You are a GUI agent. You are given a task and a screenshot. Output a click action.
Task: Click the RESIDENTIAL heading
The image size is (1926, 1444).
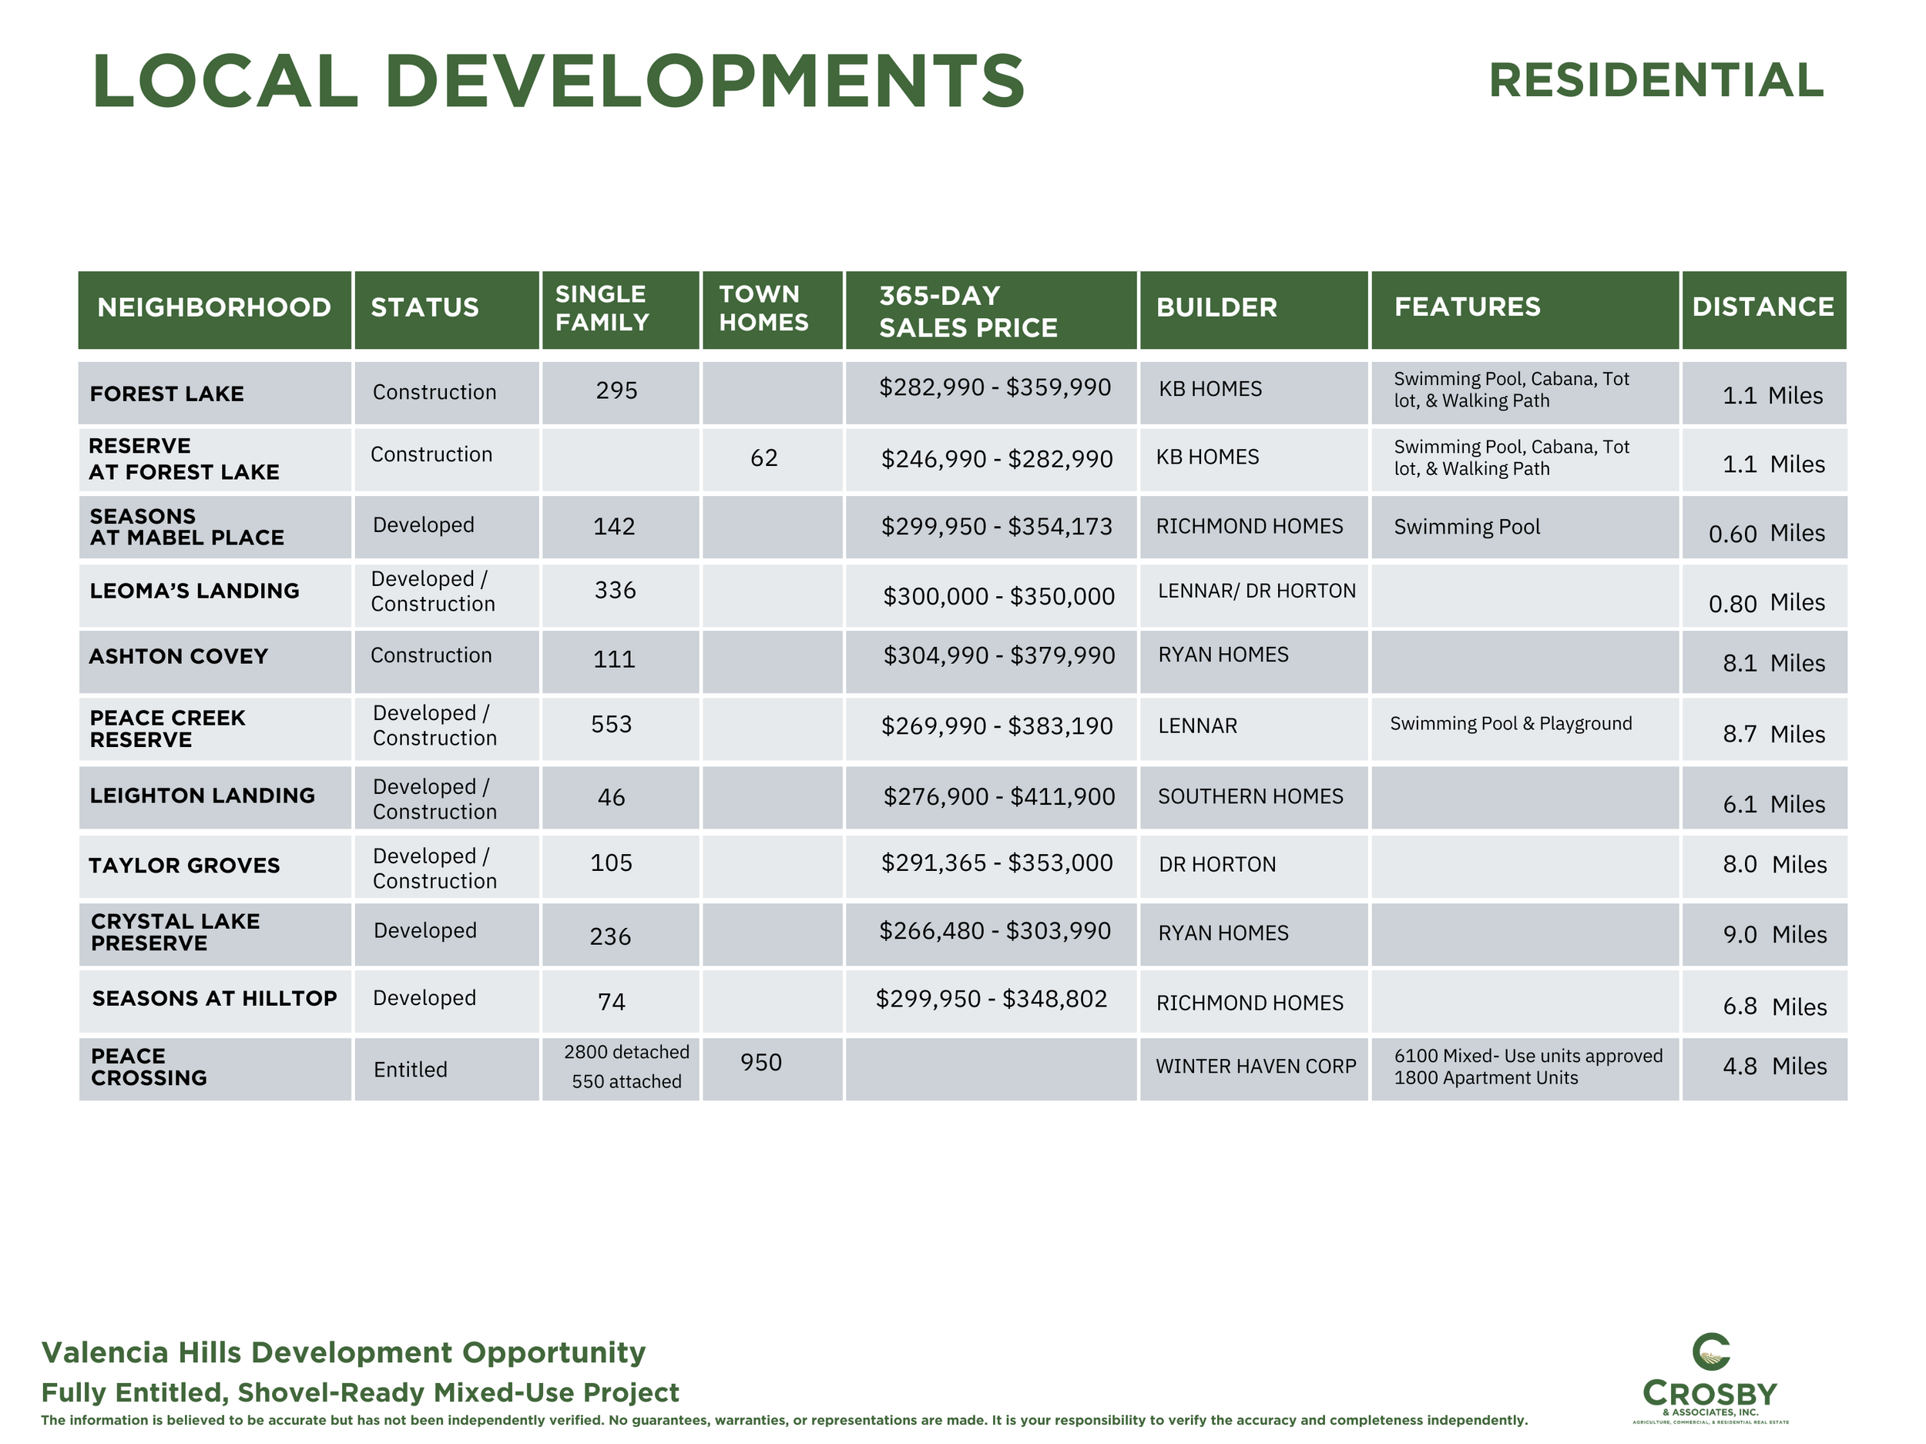tap(1656, 80)
